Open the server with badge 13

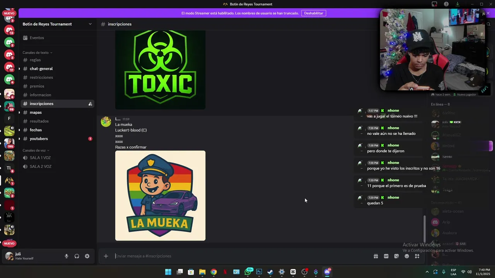[9, 30]
